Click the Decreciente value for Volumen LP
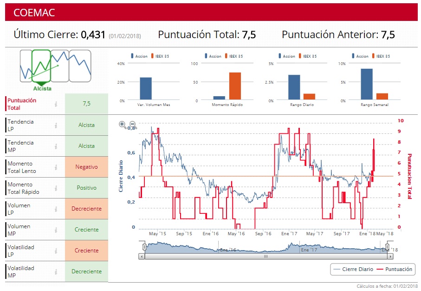Image resolution: width=421 pixels, height=291 pixels. pyautogui.click(x=86, y=209)
